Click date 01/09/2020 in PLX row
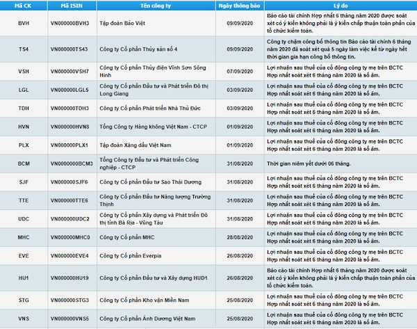The image size is (417, 329). pyautogui.click(x=240, y=145)
